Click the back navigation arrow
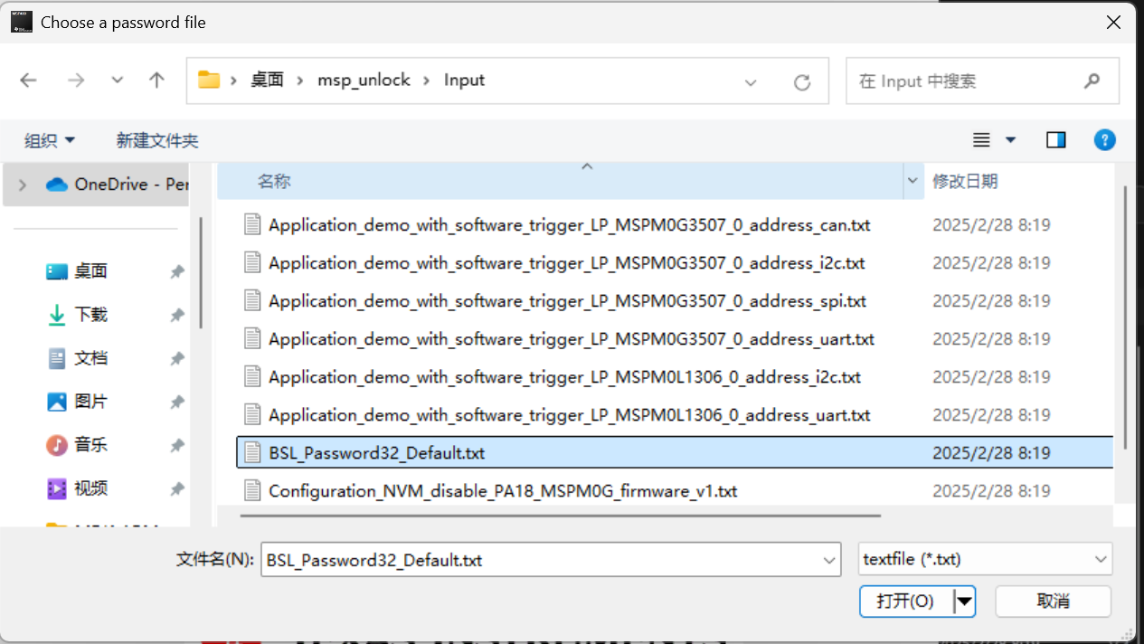1144x644 pixels. click(28, 80)
